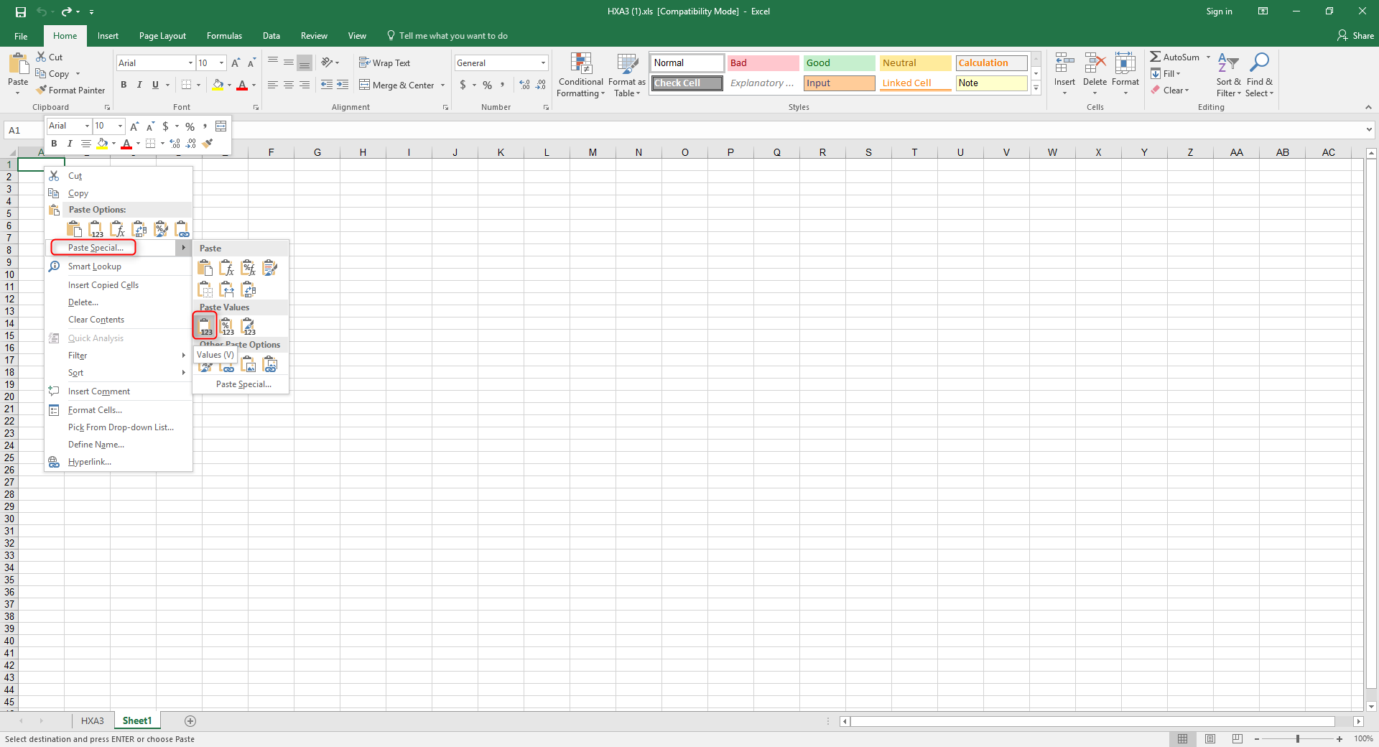Switch to the HXA3 sheet tab
This screenshot has width=1379, height=747.
(92, 720)
